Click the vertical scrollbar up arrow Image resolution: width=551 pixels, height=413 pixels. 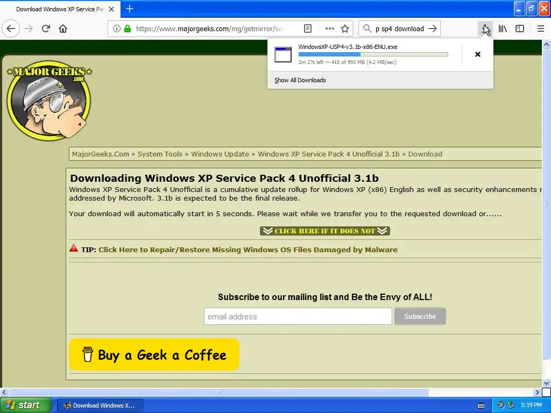(x=546, y=44)
